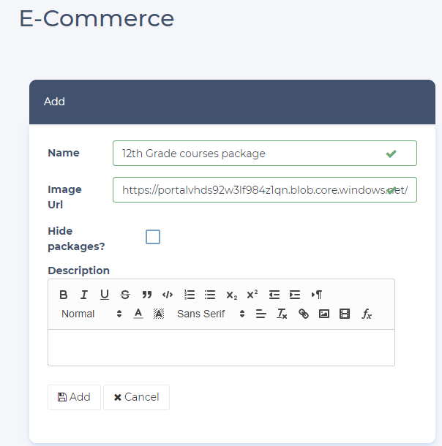Apply italic formatting in description editor
The width and height of the screenshot is (442, 446).
point(84,295)
